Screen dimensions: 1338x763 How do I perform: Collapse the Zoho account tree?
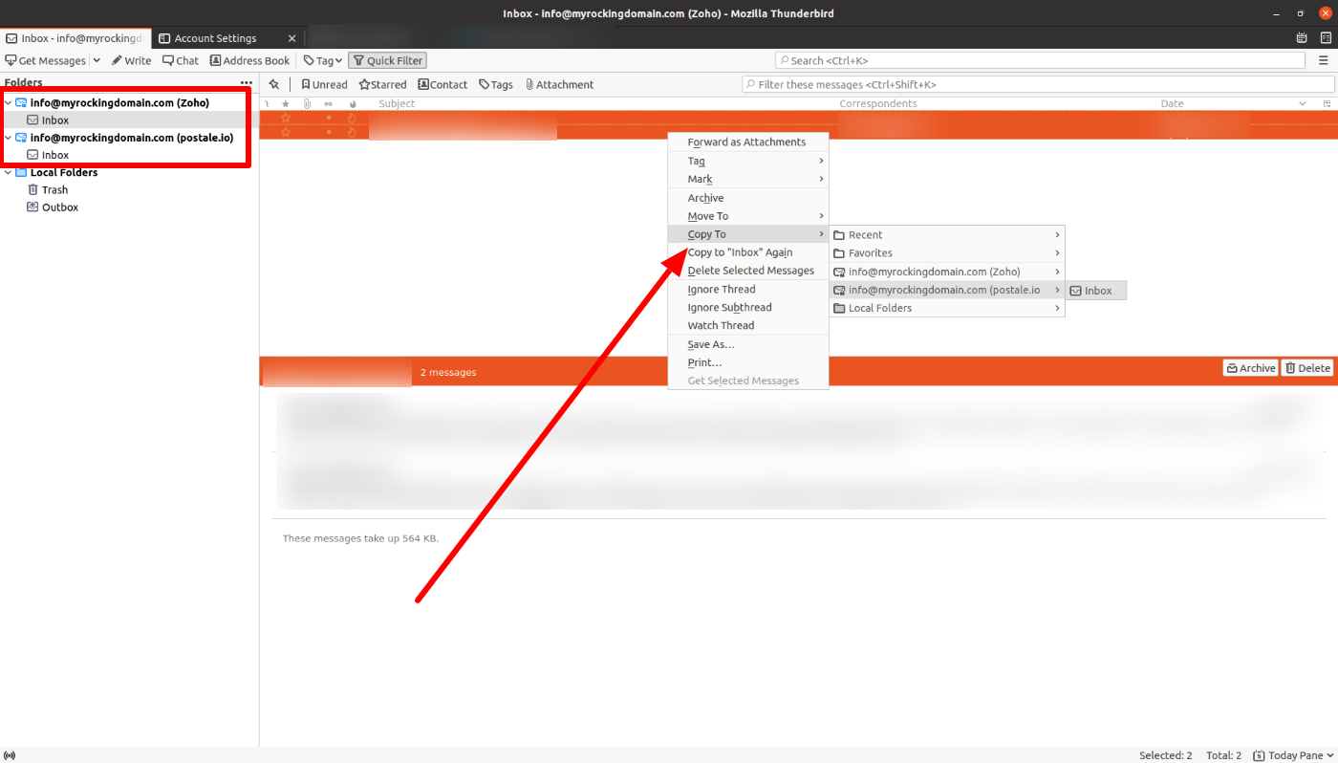pyautogui.click(x=9, y=102)
